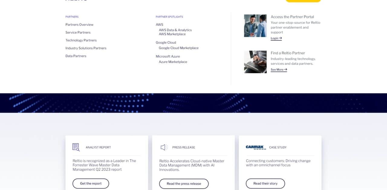387x190 pixels.
Task: Click the laptop Find a Partner thumbnail
Action: click(255, 62)
